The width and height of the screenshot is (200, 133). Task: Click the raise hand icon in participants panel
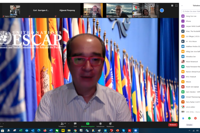click(x=183, y=118)
